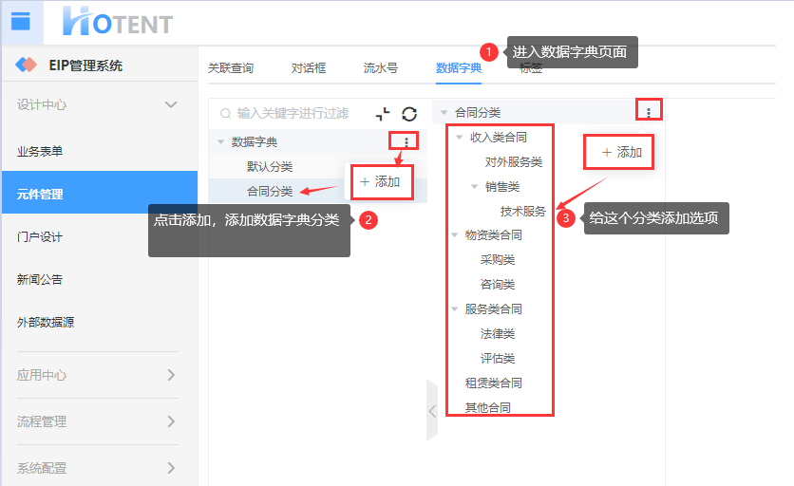The height and width of the screenshot is (486, 794).
Task: Click search magnifier icon in filter box
Action: pyautogui.click(x=225, y=113)
